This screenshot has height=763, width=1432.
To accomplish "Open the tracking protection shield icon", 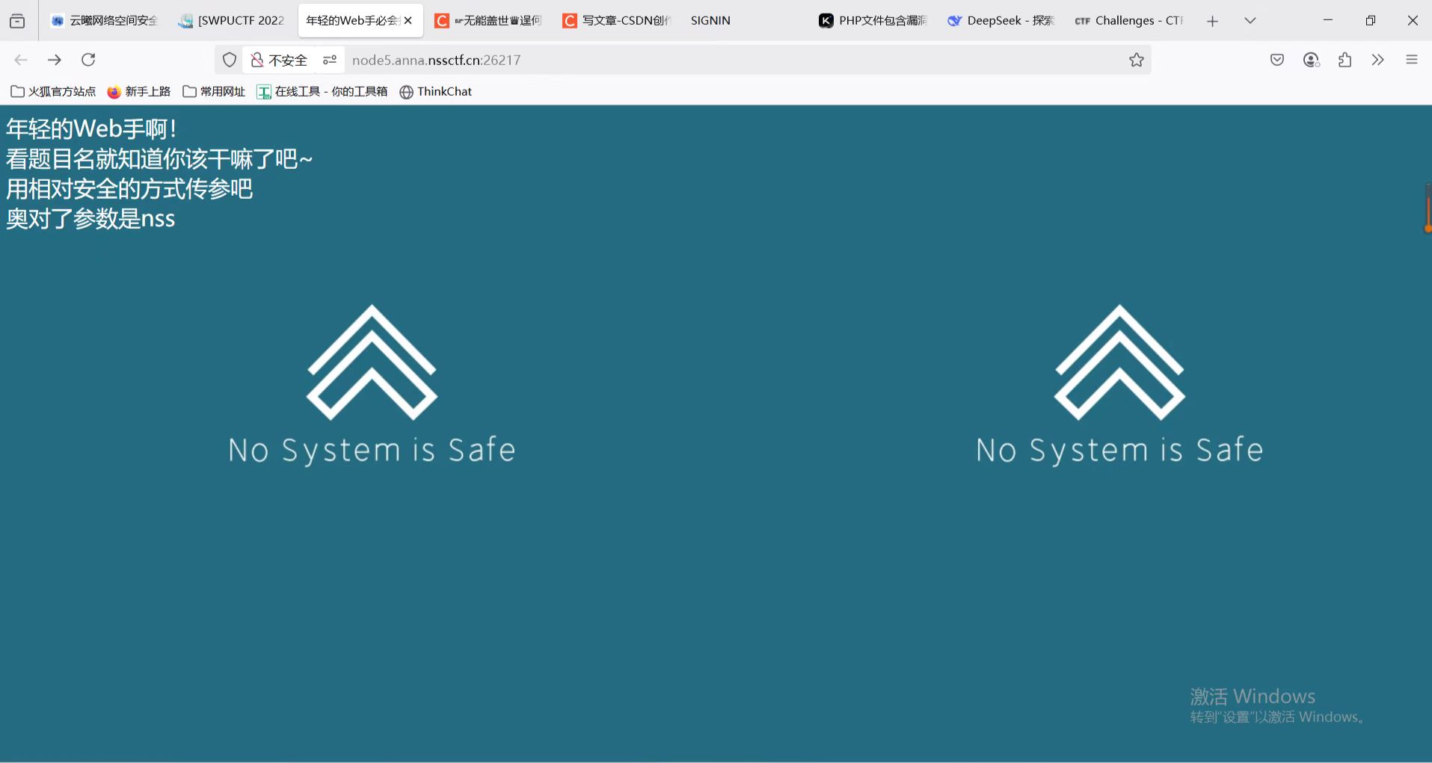I will [x=230, y=60].
